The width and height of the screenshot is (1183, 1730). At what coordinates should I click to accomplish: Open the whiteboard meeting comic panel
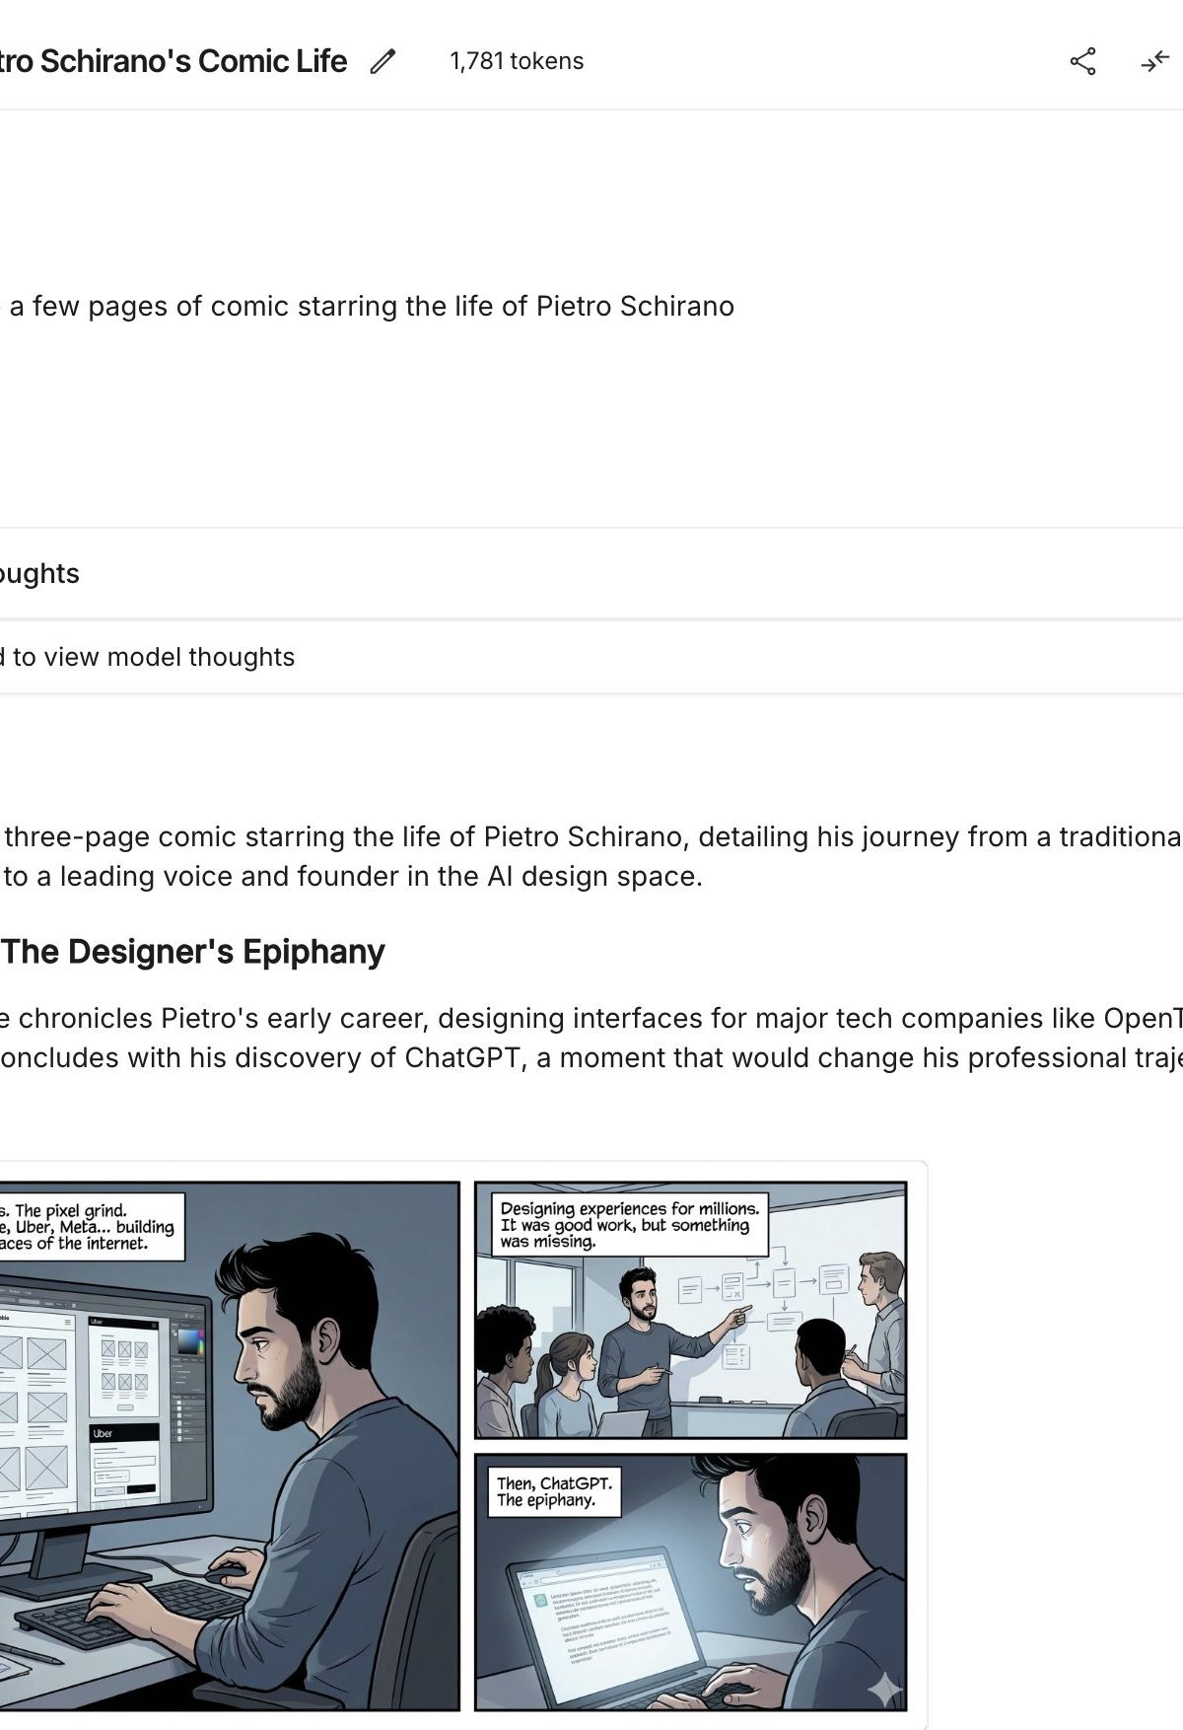[x=690, y=1310]
